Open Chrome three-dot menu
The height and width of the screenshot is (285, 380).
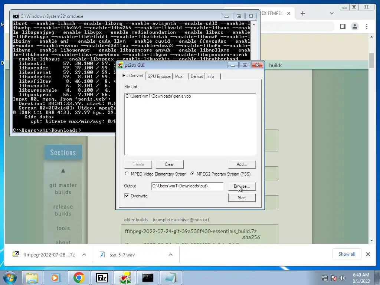(x=367, y=26)
